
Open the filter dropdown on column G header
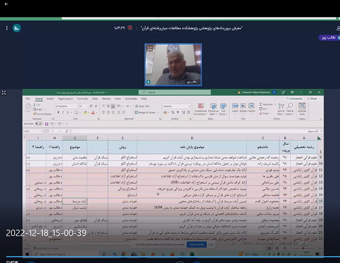tap(64, 152)
